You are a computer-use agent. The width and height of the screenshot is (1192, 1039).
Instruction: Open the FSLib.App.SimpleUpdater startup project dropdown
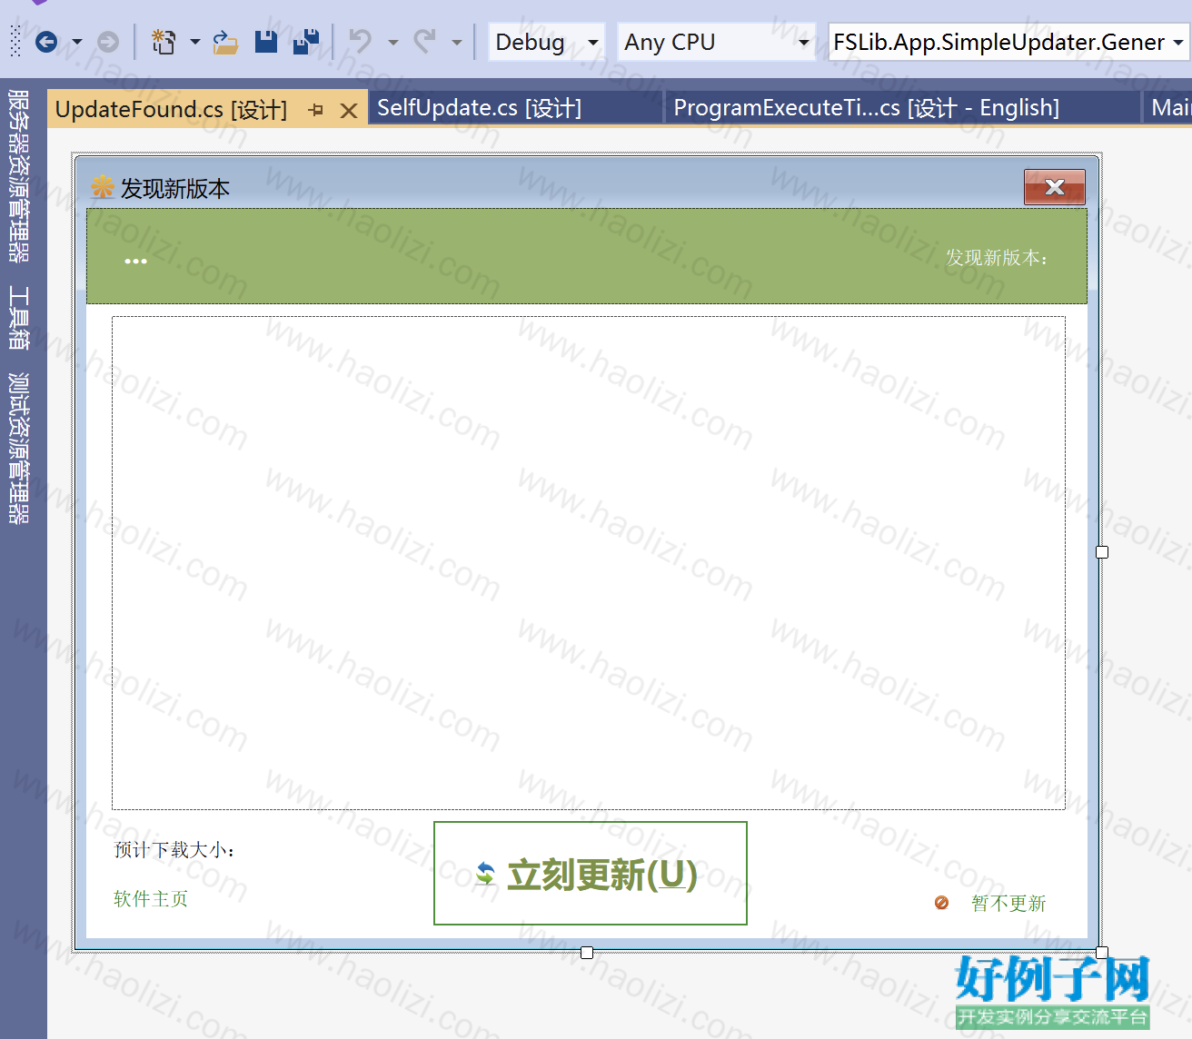pyautogui.click(x=1009, y=42)
